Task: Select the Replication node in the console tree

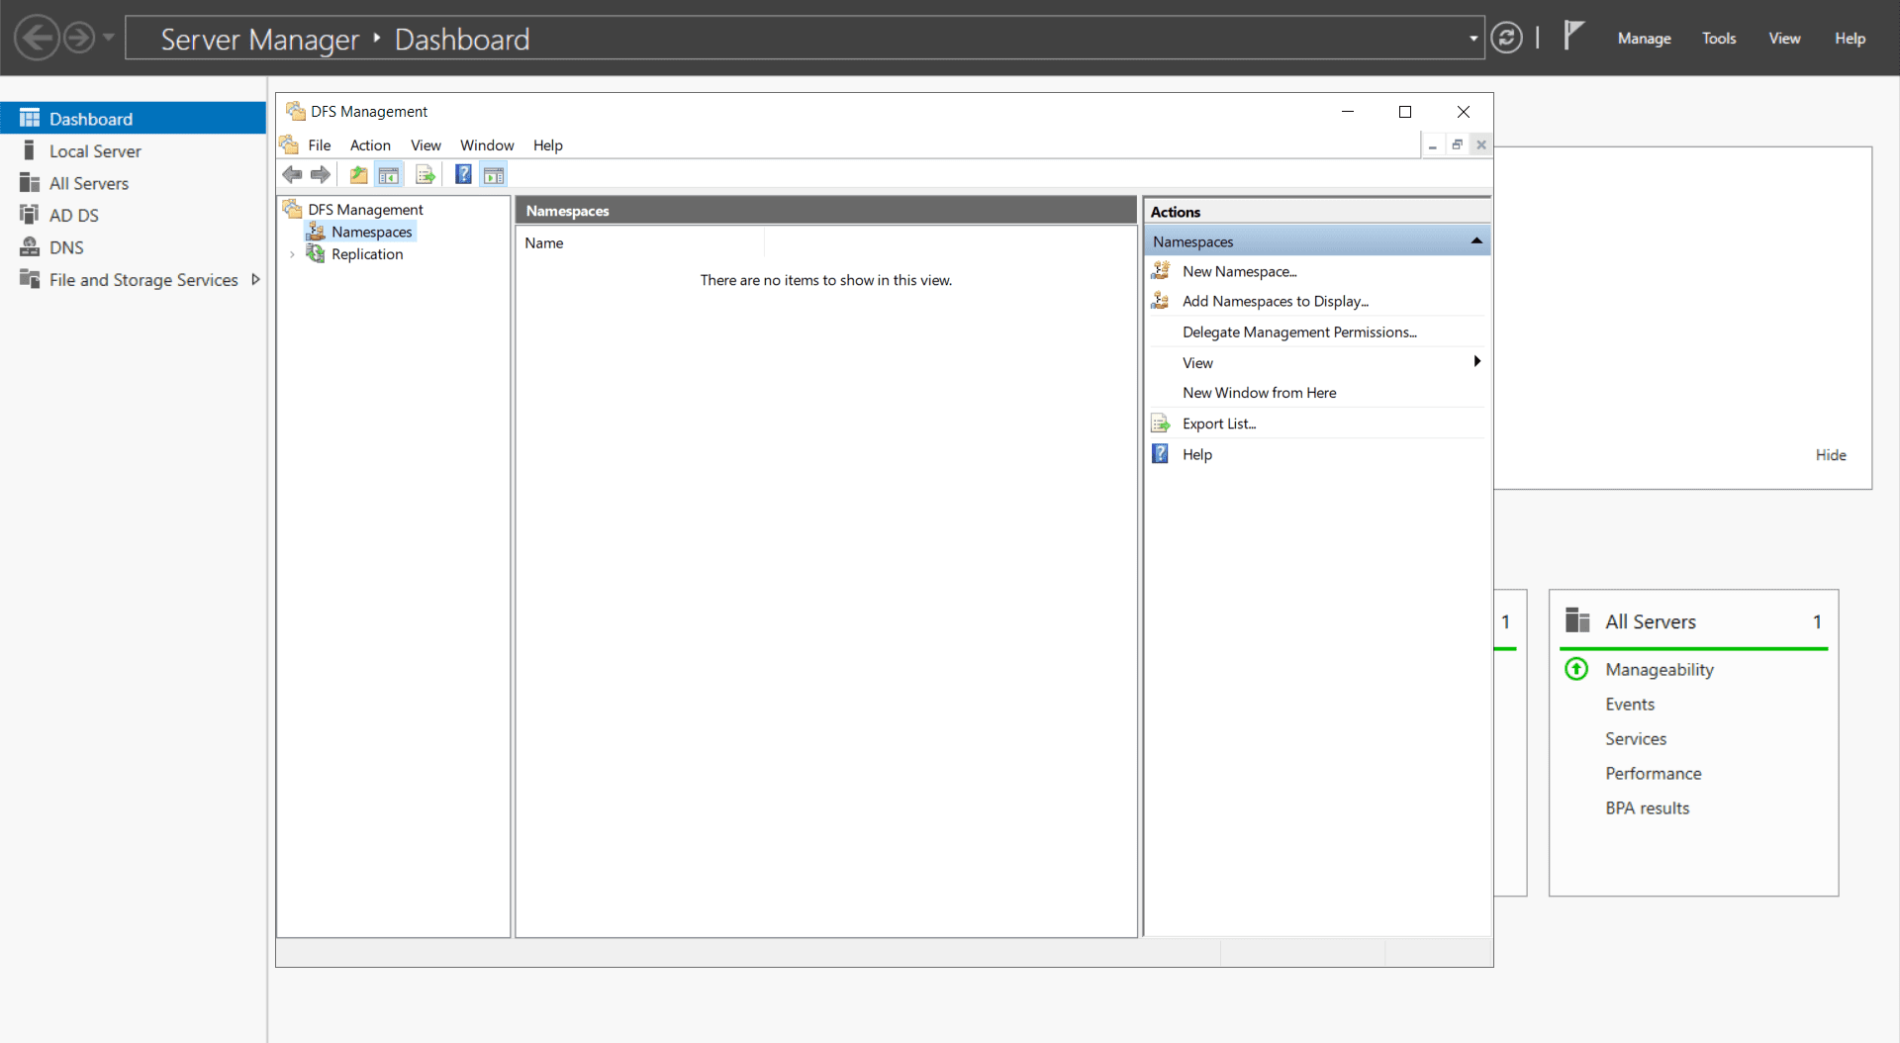Action: pyautogui.click(x=367, y=254)
